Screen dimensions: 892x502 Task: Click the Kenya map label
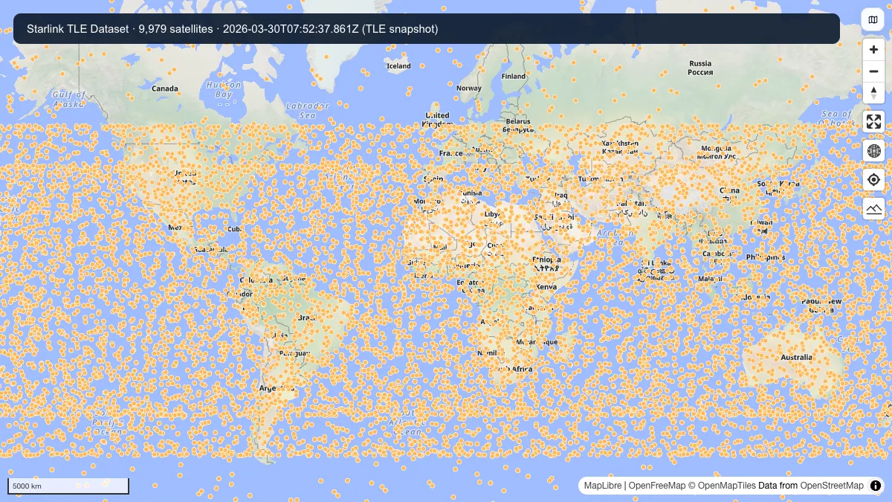546,286
